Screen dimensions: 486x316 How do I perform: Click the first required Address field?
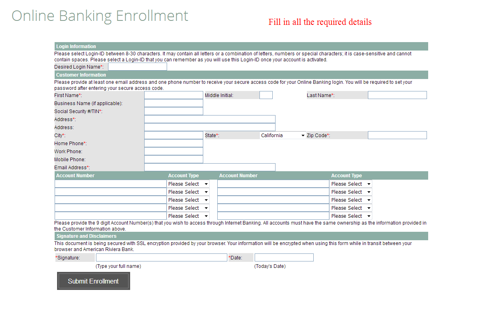(210, 119)
